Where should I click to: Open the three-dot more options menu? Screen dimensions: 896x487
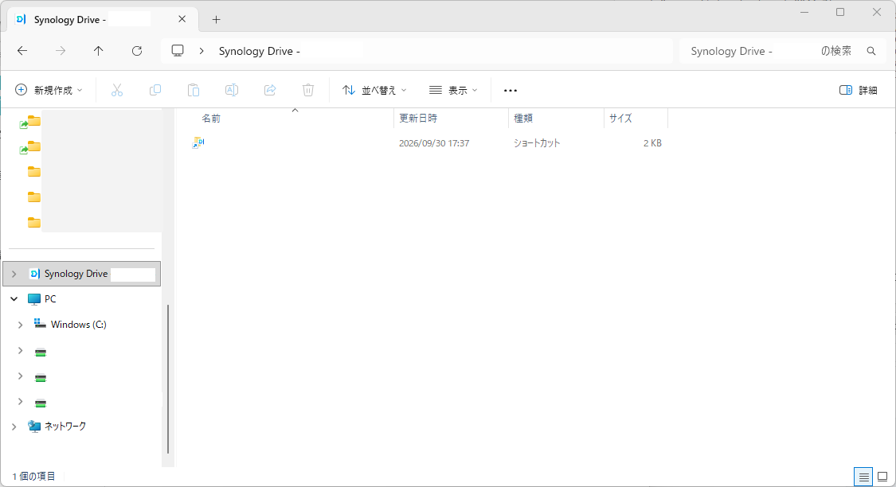511,90
